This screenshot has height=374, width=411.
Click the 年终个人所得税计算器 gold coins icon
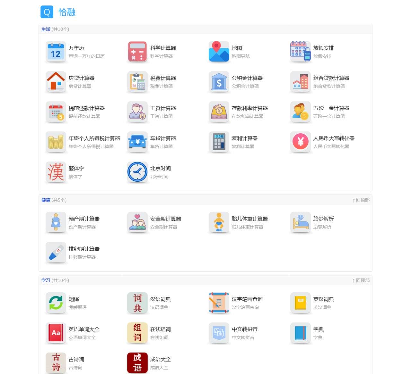56,142
